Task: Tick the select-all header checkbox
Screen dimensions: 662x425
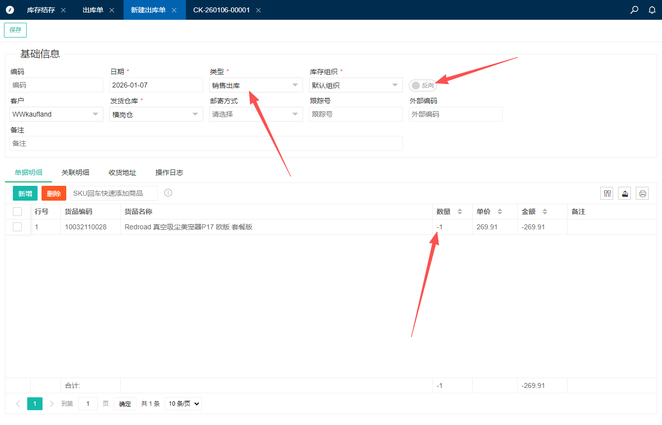Action: coord(17,212)
